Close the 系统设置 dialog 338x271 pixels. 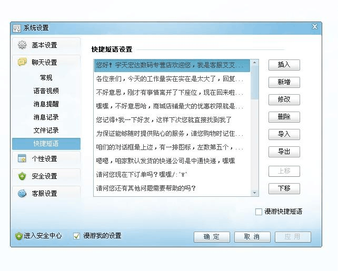(315, 27)
